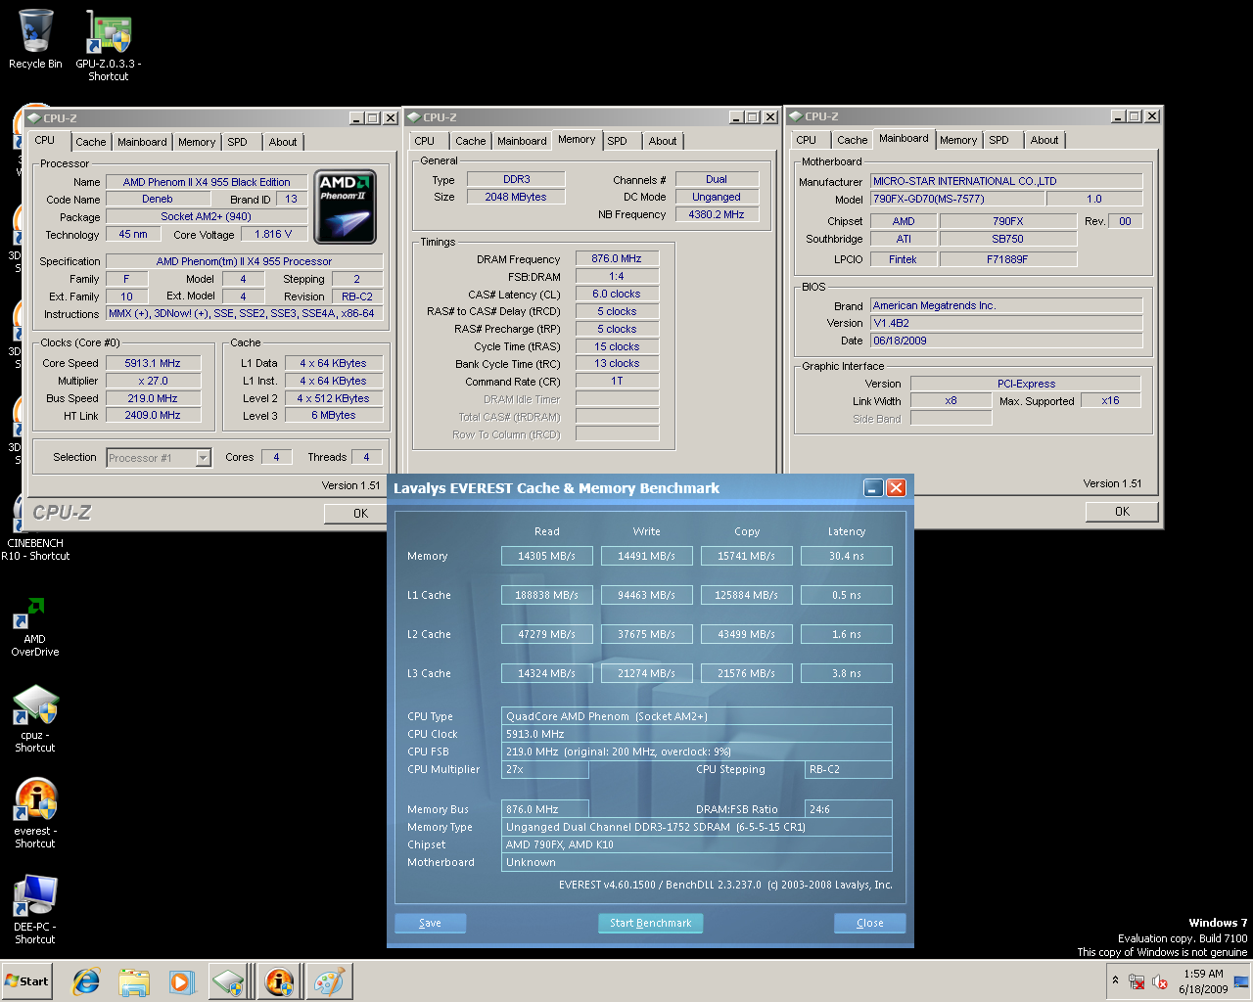
Task: Open Windows Media Player taskbar icon
Action: click(181, 981)
